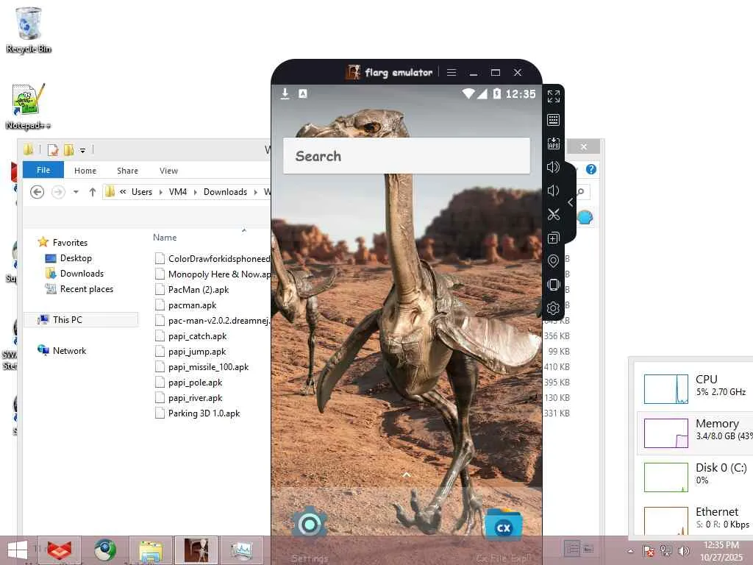
Task: Open the flarg emulator hamburger menu
Action: (x=452, y=73)
